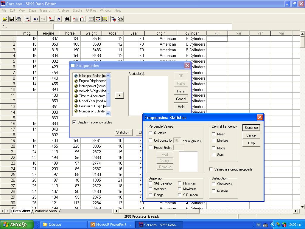
Task: Select Engine Displacement variable in list
Action: click(90, 81)
